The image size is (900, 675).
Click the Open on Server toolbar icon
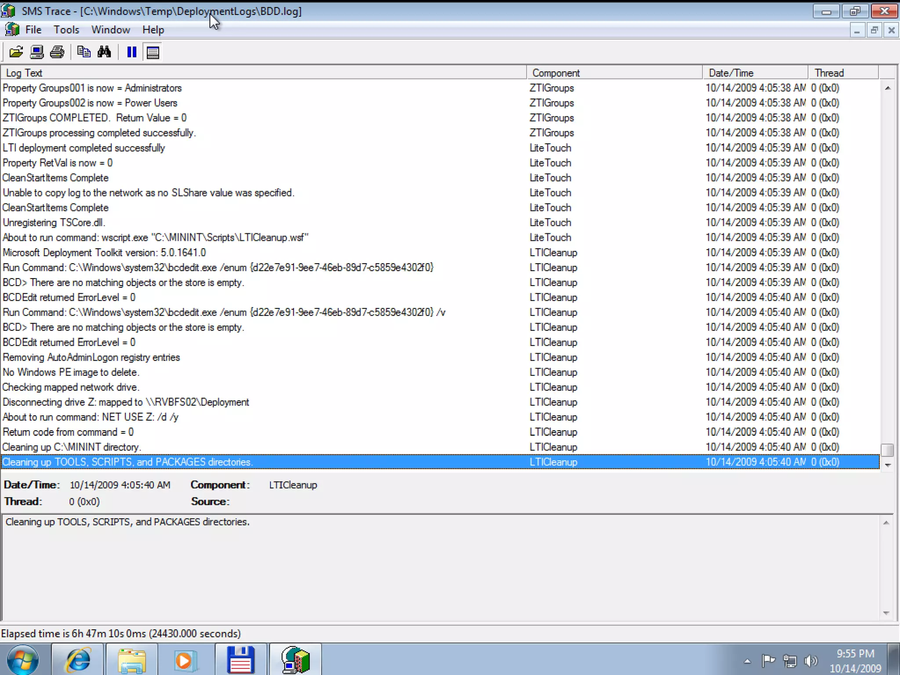point(37,52)
